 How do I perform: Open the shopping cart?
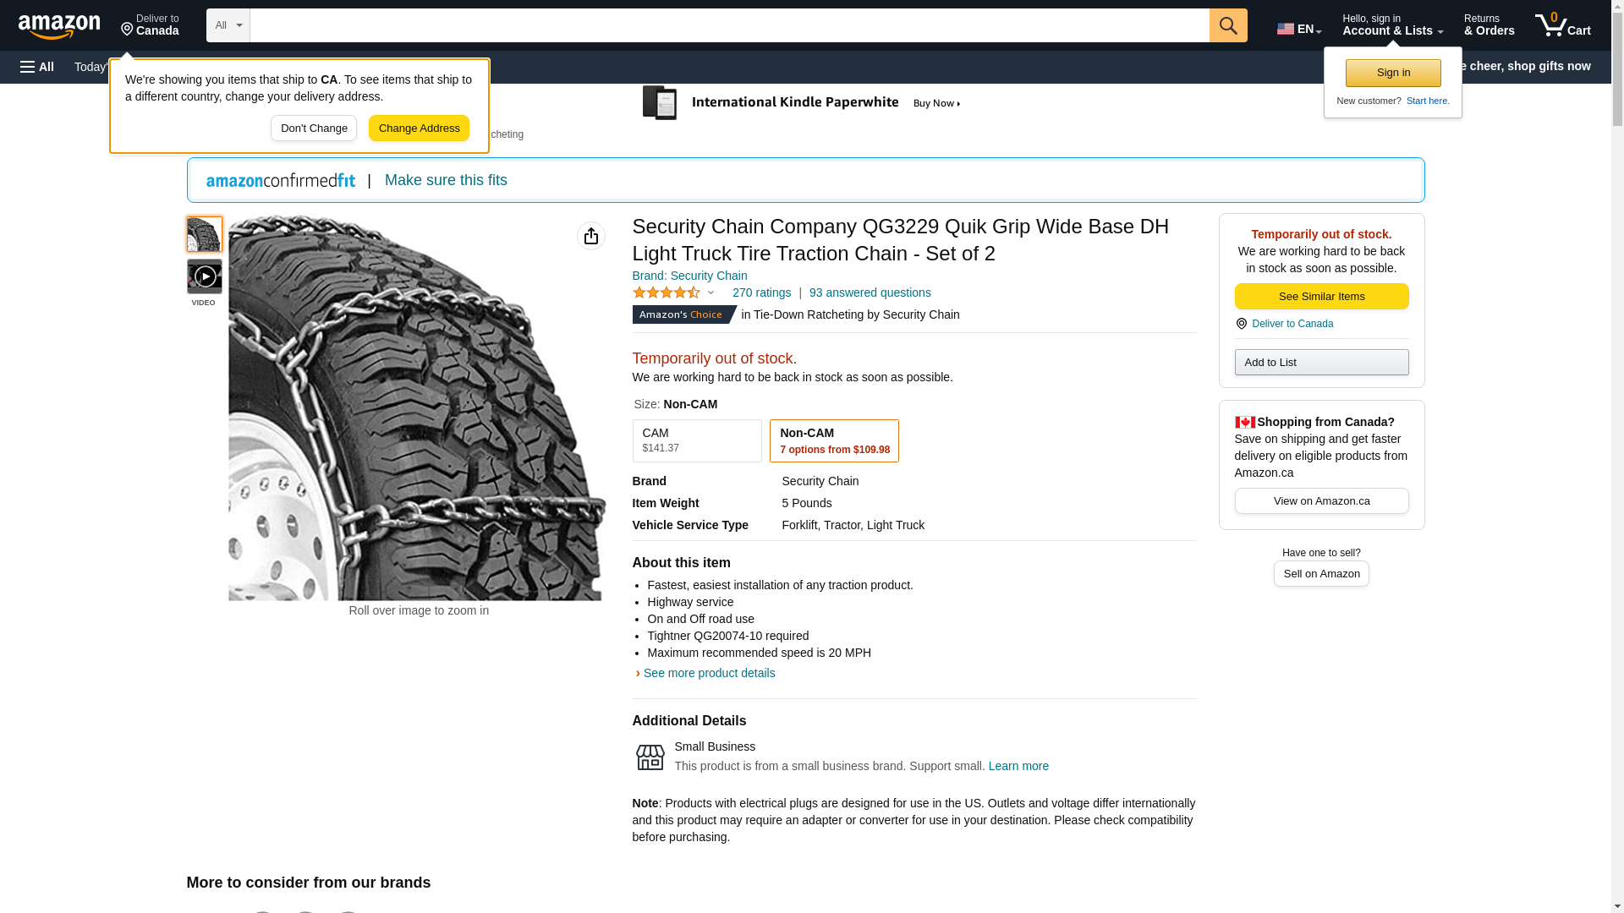pos(1562,25)
